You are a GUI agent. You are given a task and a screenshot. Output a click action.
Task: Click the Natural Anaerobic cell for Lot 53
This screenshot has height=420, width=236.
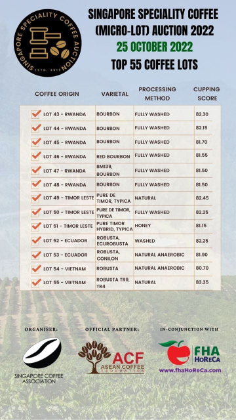(x=159, y=255)
